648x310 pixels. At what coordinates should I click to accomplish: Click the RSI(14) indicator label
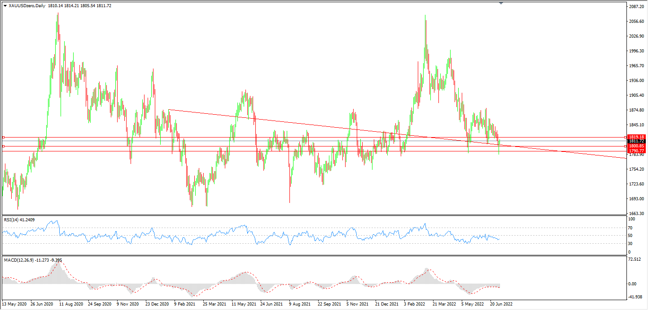pyautogui.click(x=19, y=220)
